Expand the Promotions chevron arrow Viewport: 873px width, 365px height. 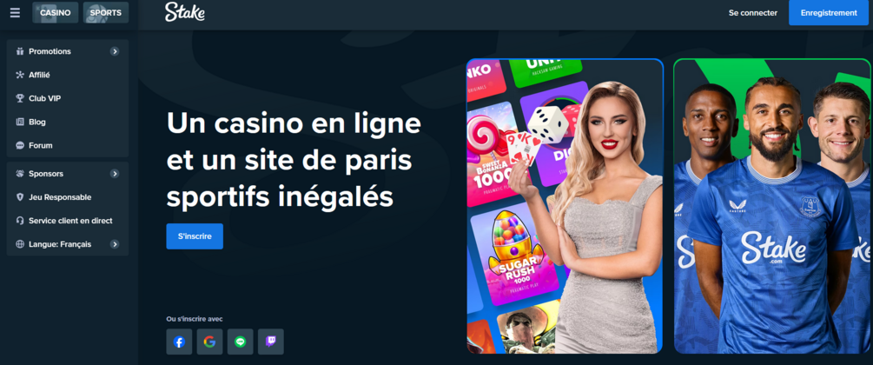[115, 51]
